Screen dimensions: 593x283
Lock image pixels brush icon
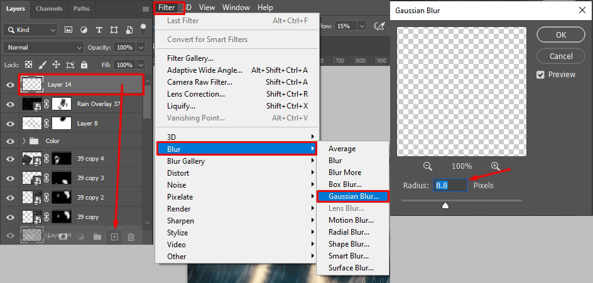pos(43,65)
